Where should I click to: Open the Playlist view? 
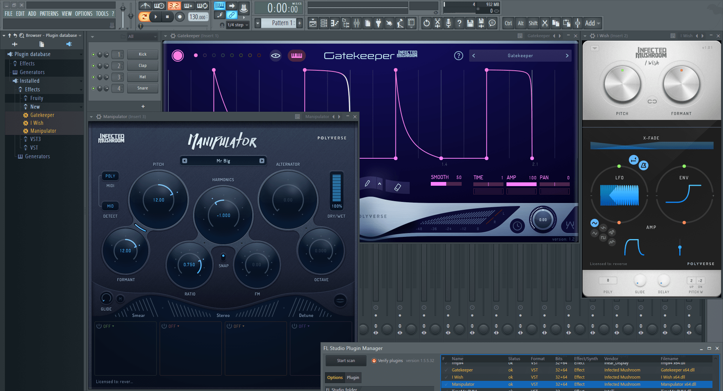313,23
